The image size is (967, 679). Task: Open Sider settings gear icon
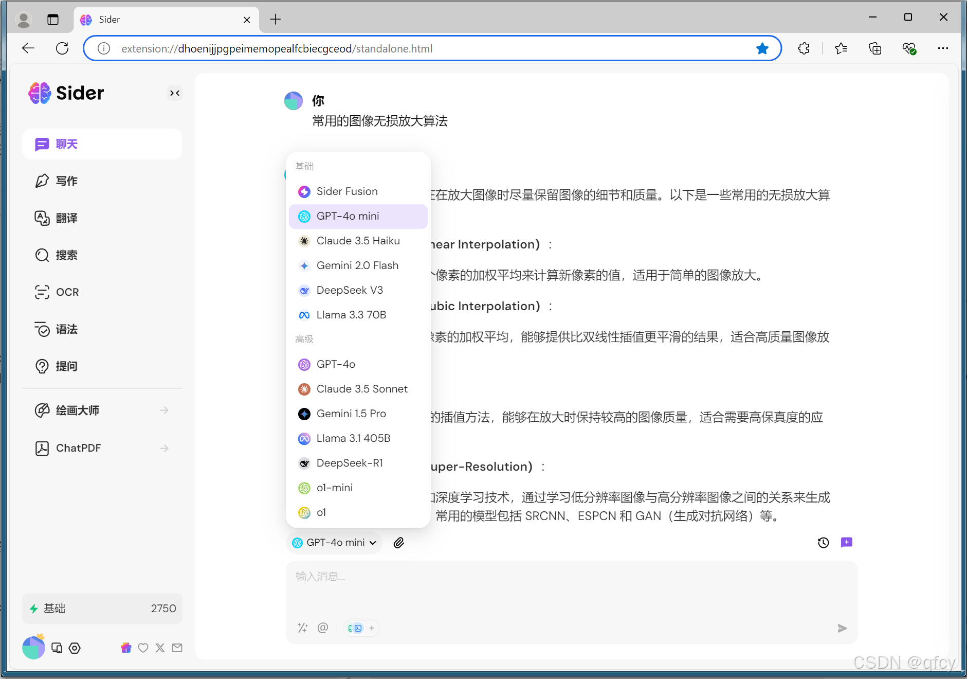coord(75,648)
